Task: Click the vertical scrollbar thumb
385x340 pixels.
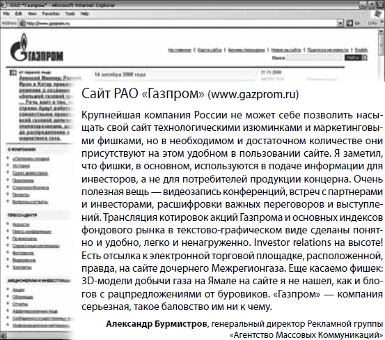Action: click(382, 45)
